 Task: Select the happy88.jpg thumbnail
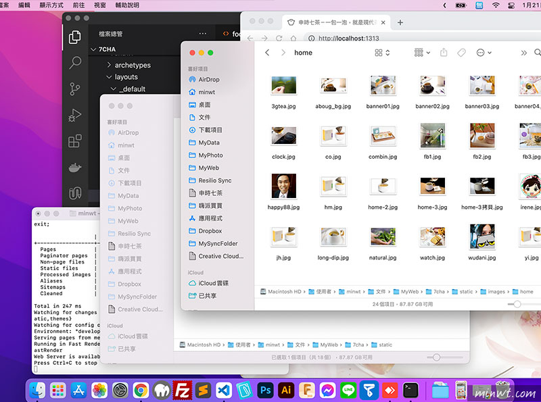pos(283,186)
